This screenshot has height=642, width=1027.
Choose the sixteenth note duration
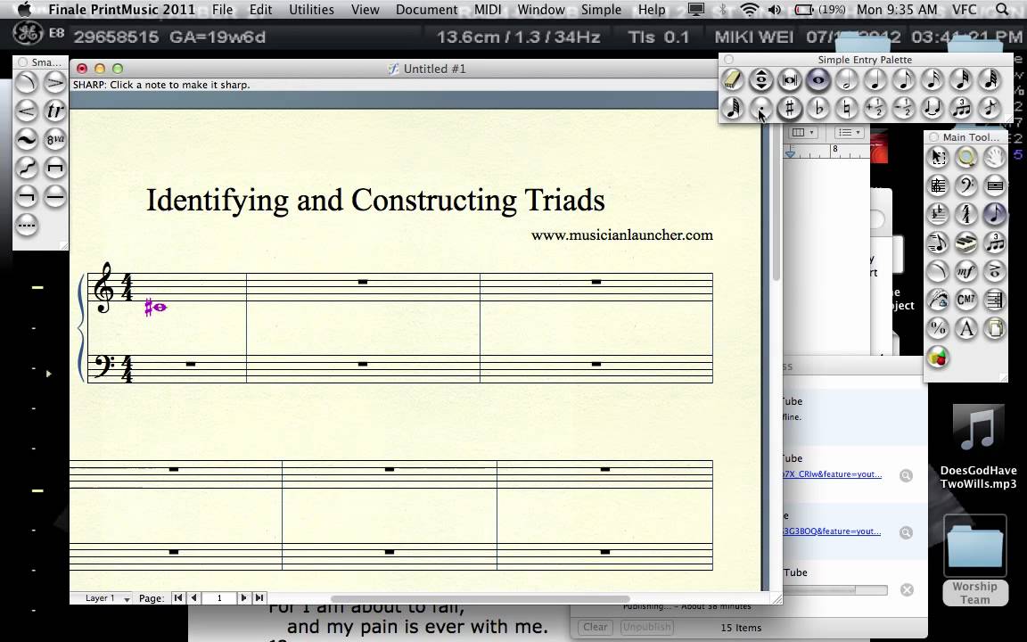932,80
